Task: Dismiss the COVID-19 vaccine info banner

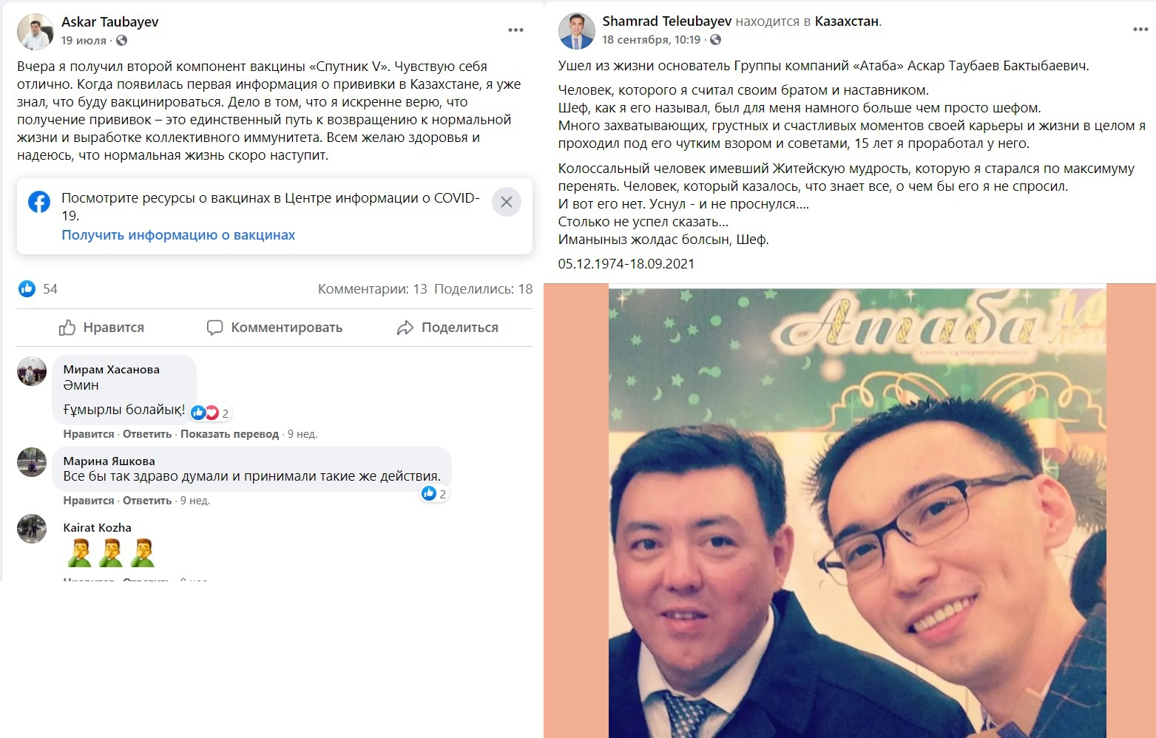Action: coord(507,202)
